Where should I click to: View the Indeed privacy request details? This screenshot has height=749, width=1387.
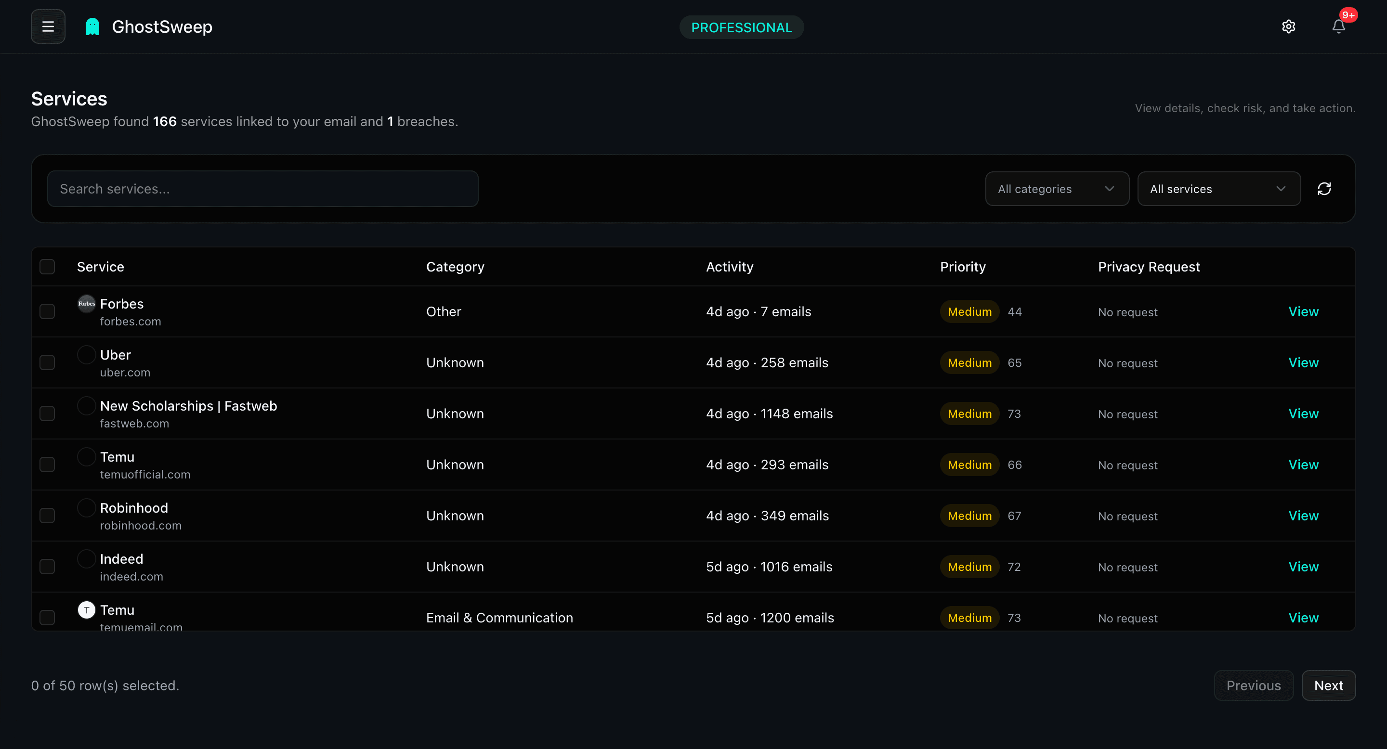[1304, 566]
